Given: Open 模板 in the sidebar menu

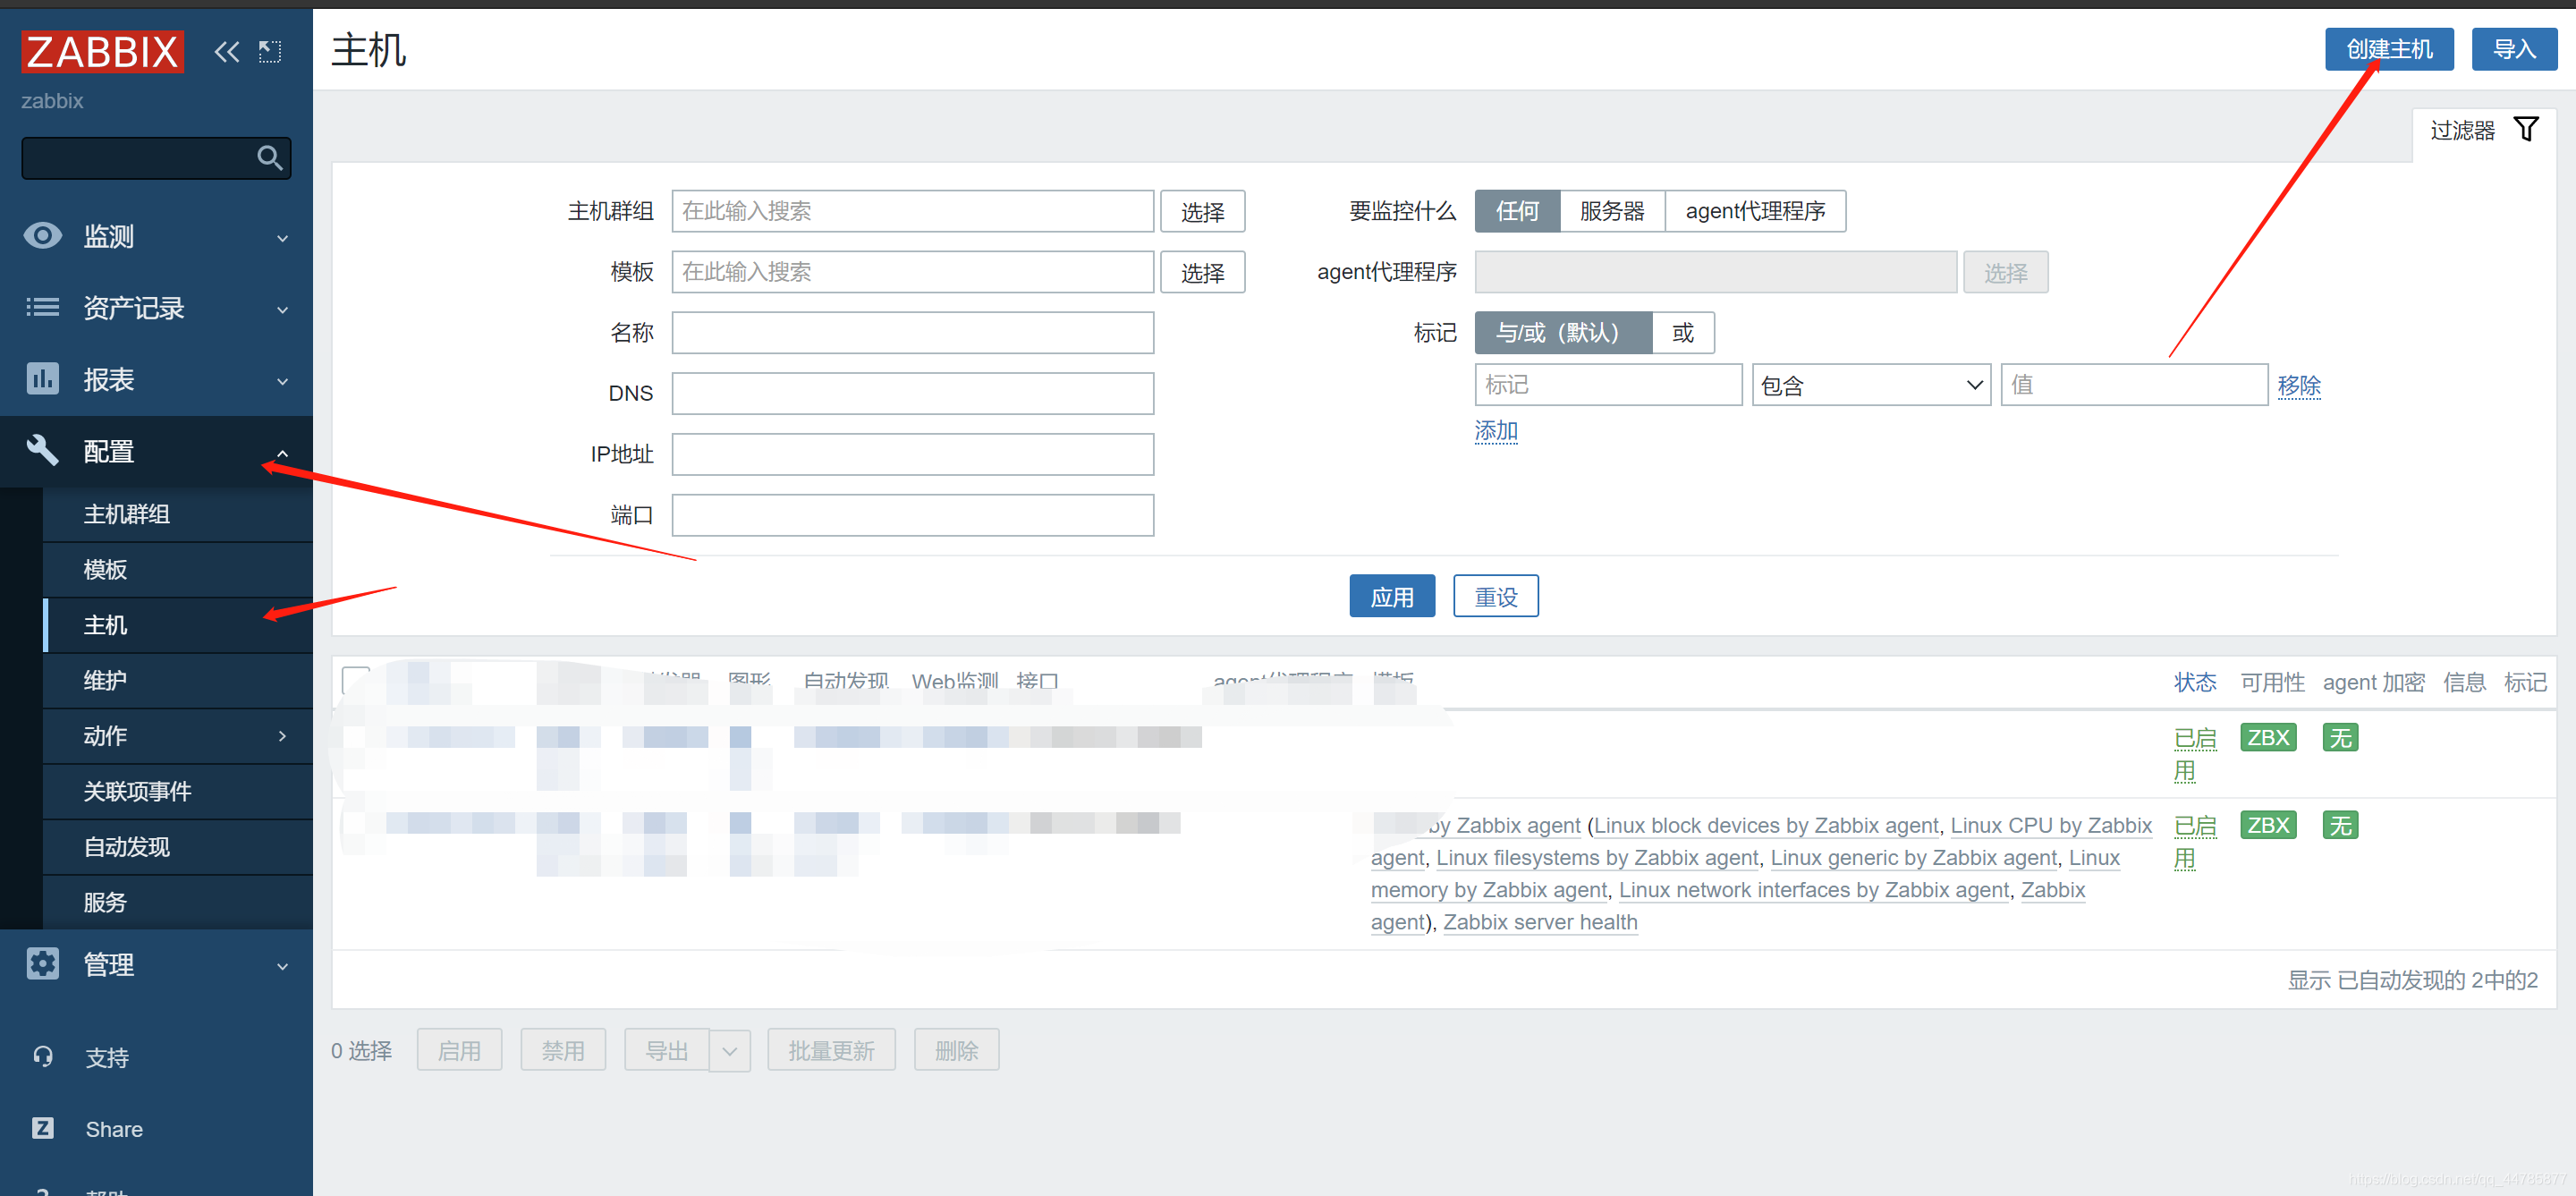Looking at the screenshot, I should tap(105, 569).
